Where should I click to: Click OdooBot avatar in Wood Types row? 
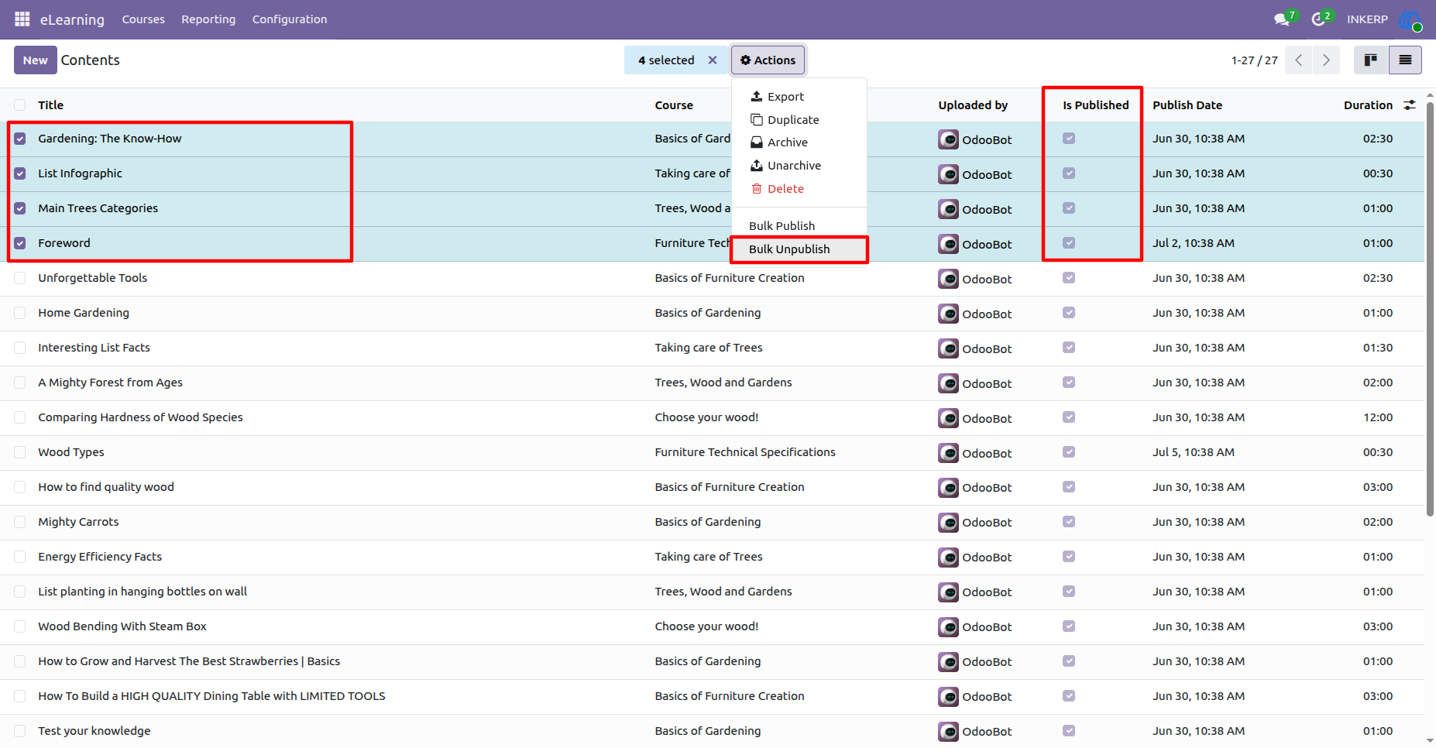[949, 453]
